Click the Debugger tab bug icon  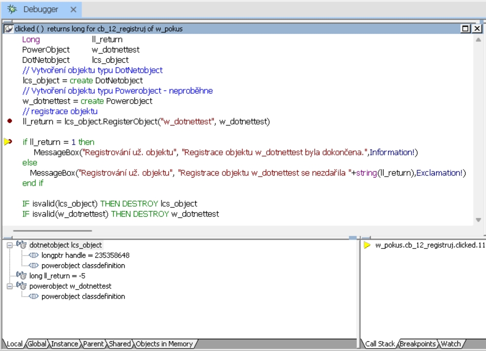coord(11,10)
